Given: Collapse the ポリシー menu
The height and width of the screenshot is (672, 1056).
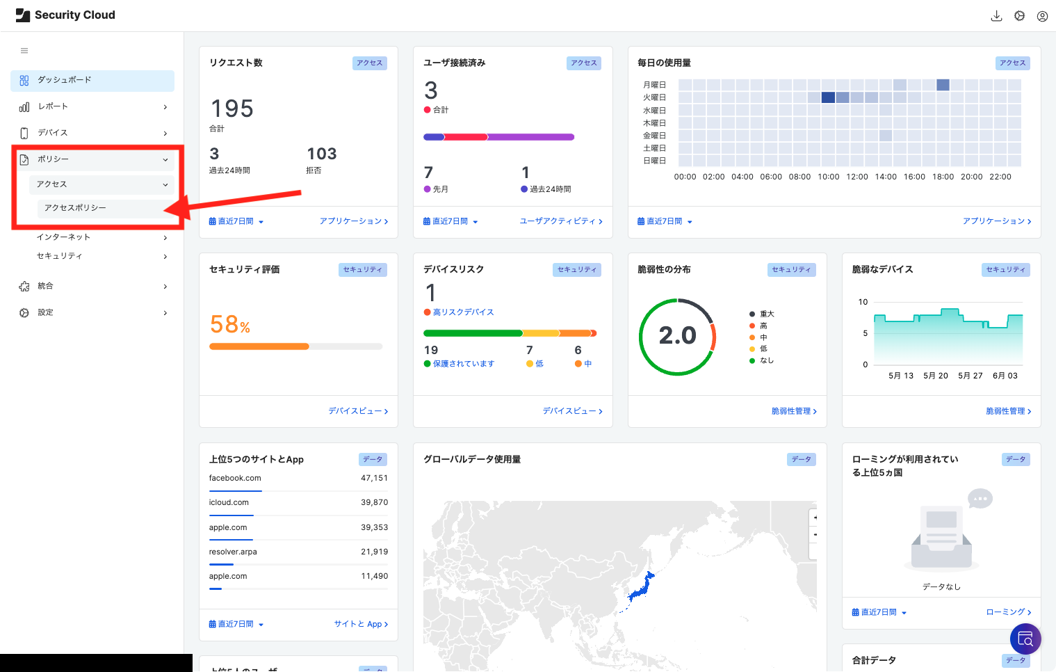Looking at the screenshot, I should coord(92,160).
